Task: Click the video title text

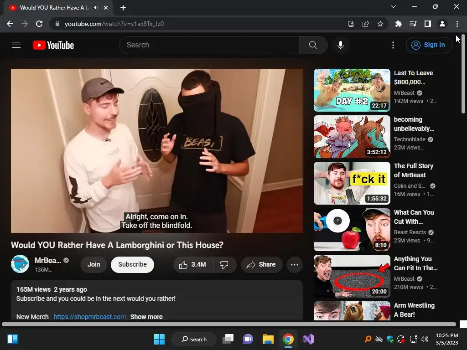Action: pyautogui.click(x=117, y=245)
